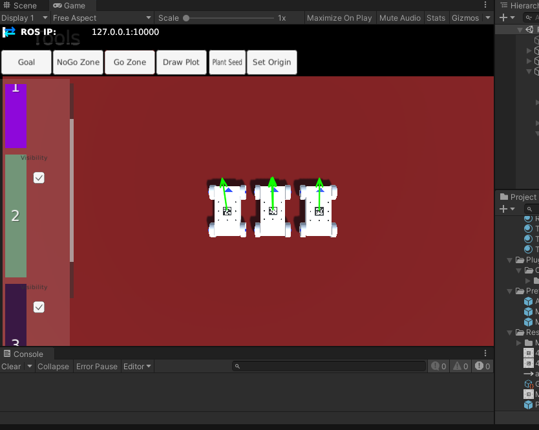Open the Console panel three-dot options menu
Image resolution: width=539 pixels, height=430 pixels.
[485, 354]
